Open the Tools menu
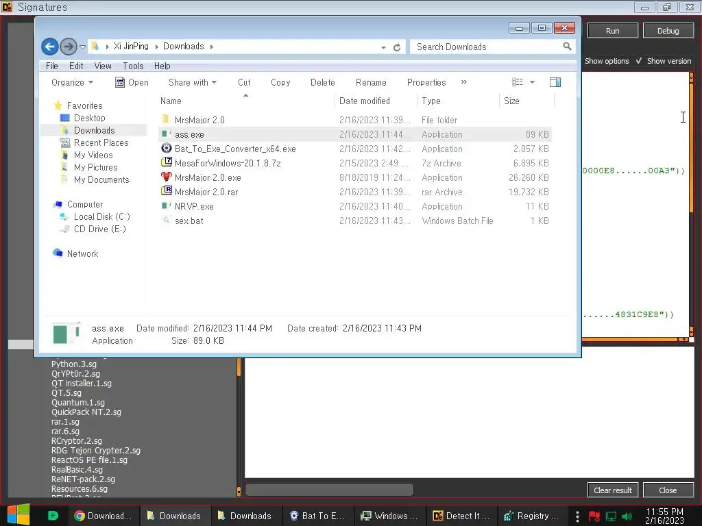The image size is (702, 526). click(134, 66)
